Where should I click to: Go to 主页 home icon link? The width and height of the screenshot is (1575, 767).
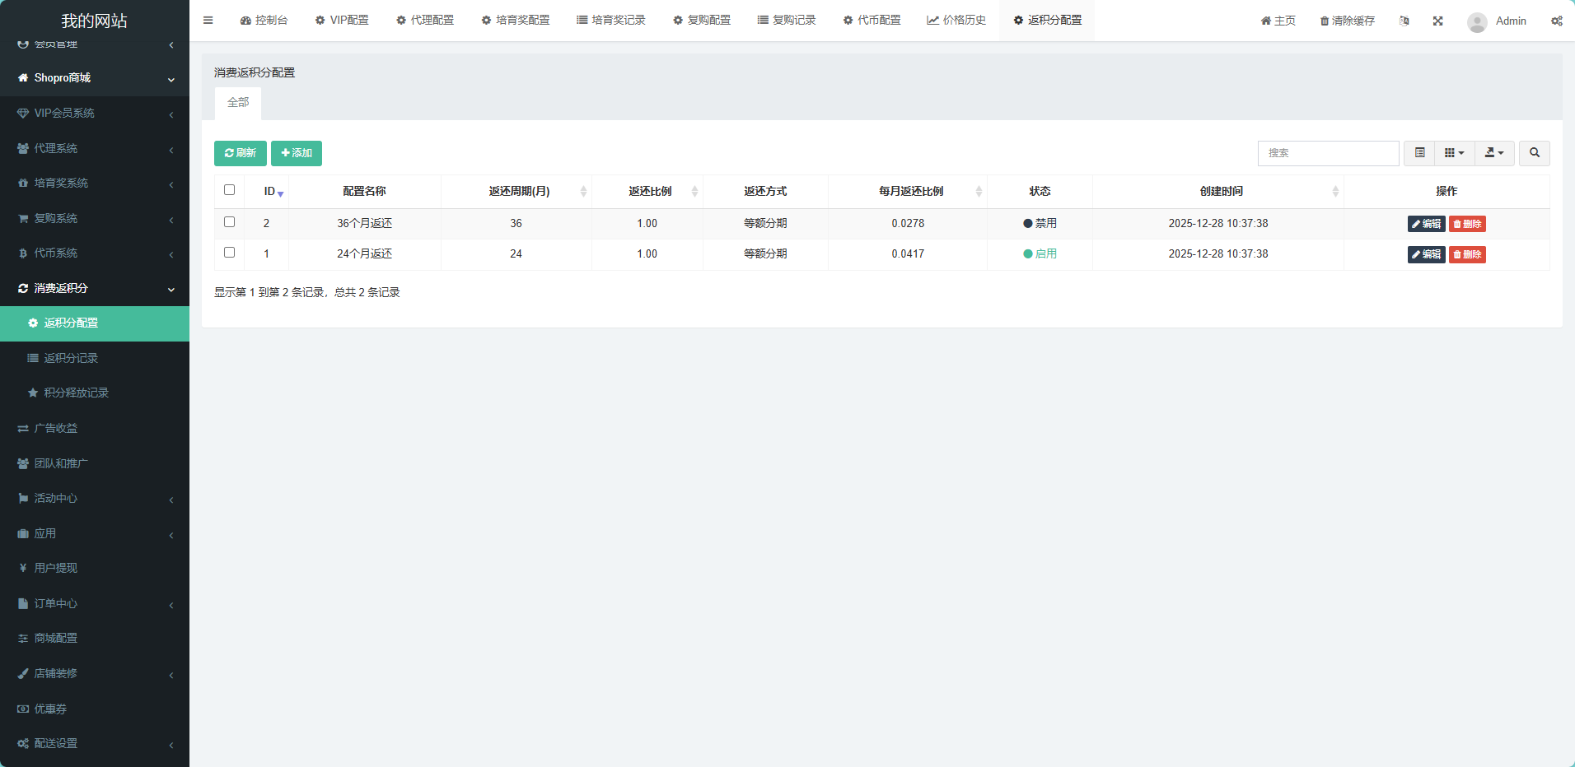(1278, 21)
